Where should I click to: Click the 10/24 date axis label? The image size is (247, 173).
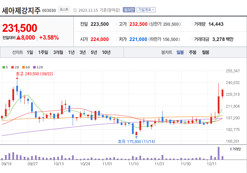tap(85, 164)
